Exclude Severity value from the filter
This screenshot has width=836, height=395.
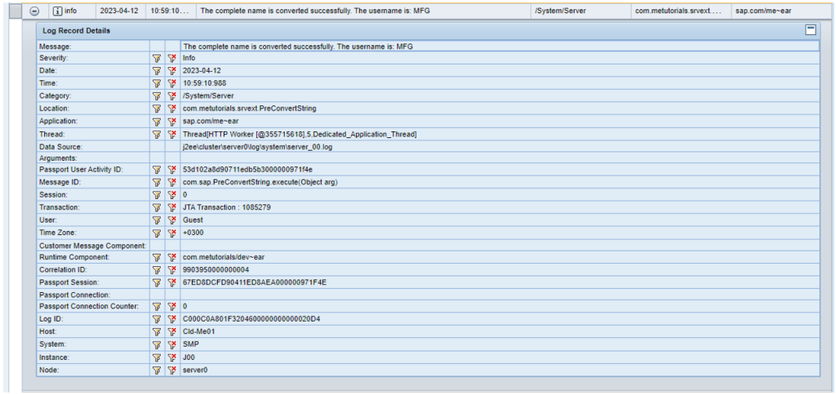tap(172, 59)
